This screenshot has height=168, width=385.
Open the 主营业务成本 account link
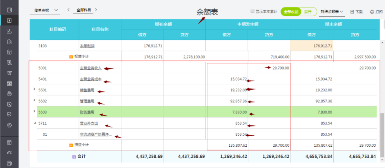(x=91, y=79)
